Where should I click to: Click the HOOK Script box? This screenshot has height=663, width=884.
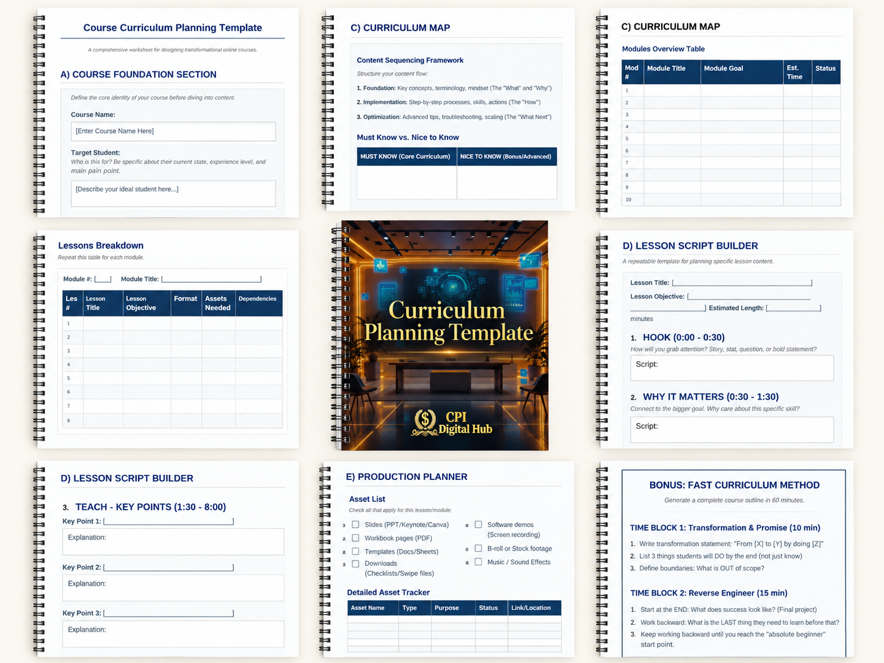pos(732,368)
